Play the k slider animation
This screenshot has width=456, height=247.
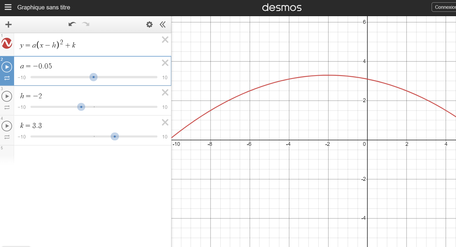(x=7, y=126)
